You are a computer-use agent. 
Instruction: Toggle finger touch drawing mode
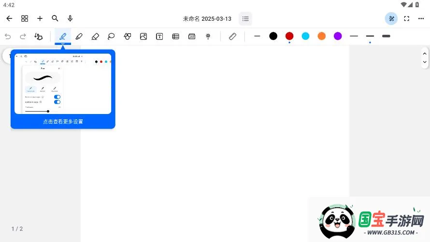(38, 36)
